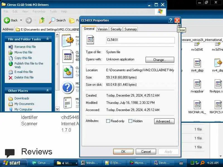Screen dimensions: 223x167
Task: Select the CL system file icon in file list
Action: coord(68,56)
